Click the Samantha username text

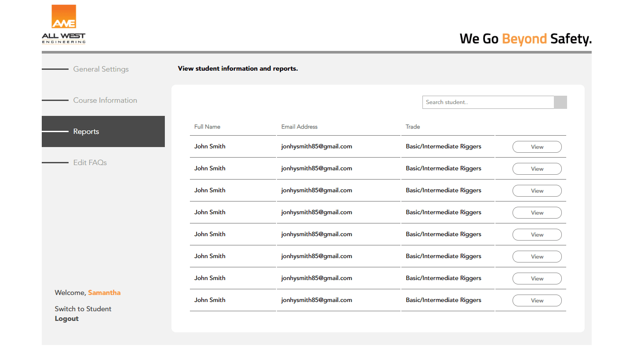click(104, 293)
